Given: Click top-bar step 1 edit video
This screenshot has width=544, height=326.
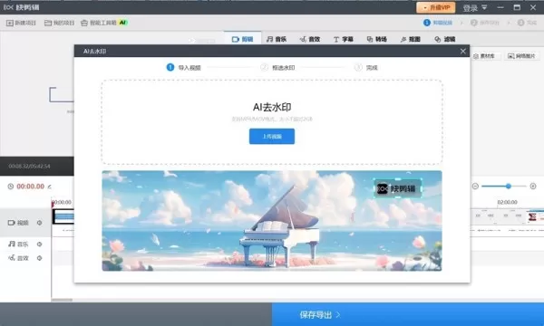Looking at the screenshot, I should (438, 23).
